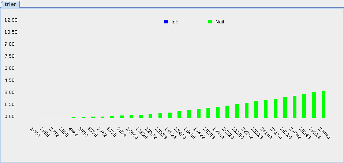
Task: Click the green bar for 29980
Action: click(x=324, y=104)
